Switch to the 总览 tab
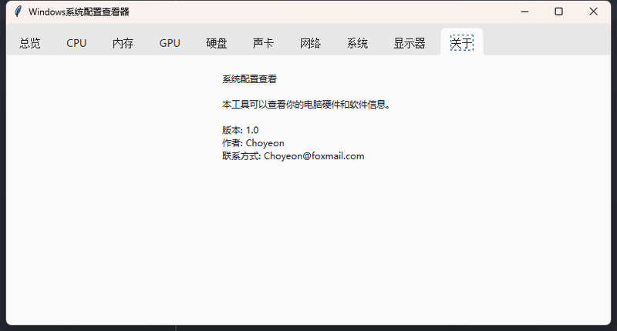The image size is (617, 331). click(x=30, y=43)
